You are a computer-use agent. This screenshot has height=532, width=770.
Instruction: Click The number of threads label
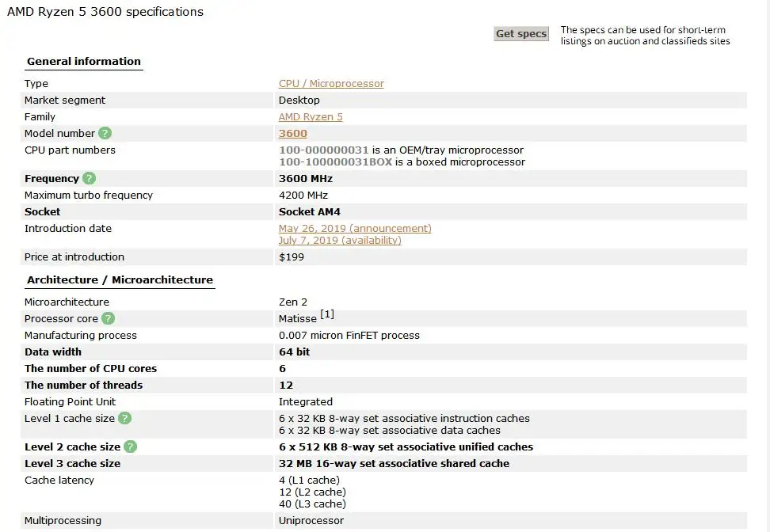pos(83,386)
